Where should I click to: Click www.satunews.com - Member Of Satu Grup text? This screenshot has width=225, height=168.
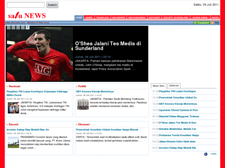[27, 23]
